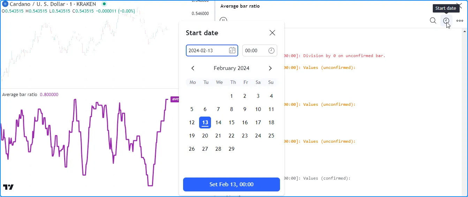This screenshot has height=197, width=468.
Task: Click the Average bar ratio indicator legend
Action: [20, 94]
